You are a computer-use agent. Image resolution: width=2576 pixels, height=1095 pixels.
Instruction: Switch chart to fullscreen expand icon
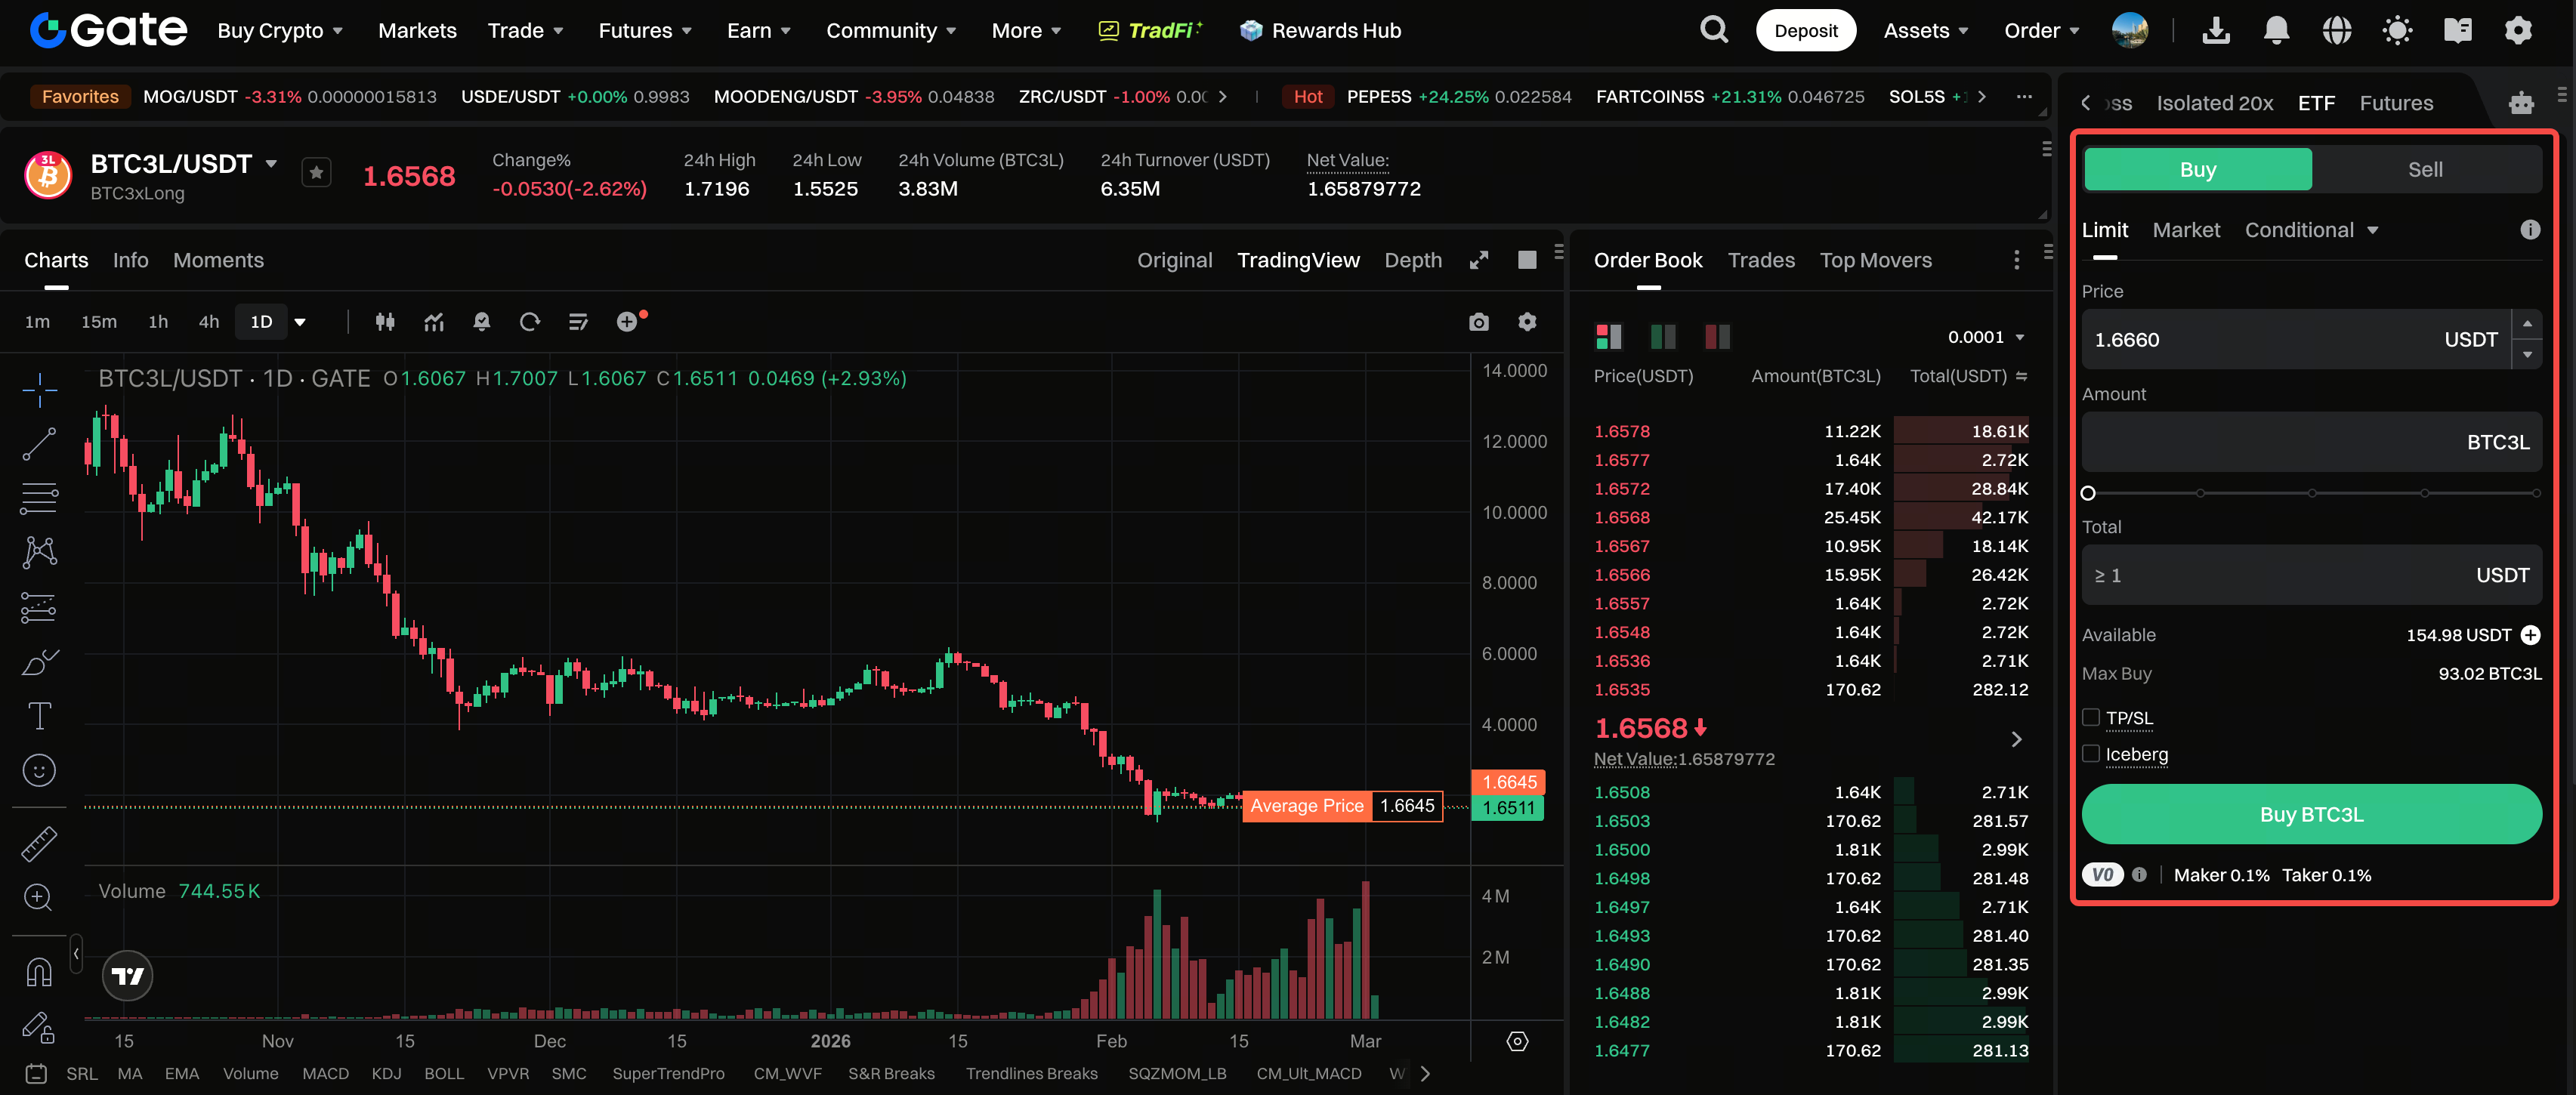click(1478, 261)
